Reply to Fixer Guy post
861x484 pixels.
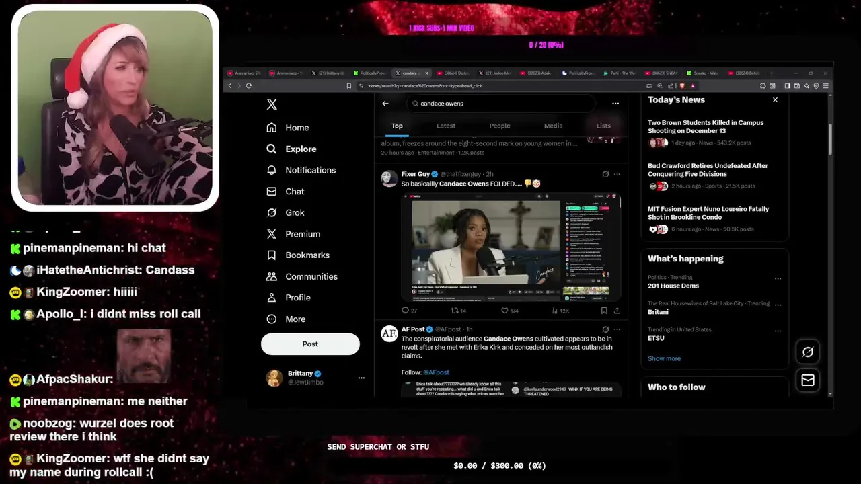pyautogui.click(x=409, y=311)
